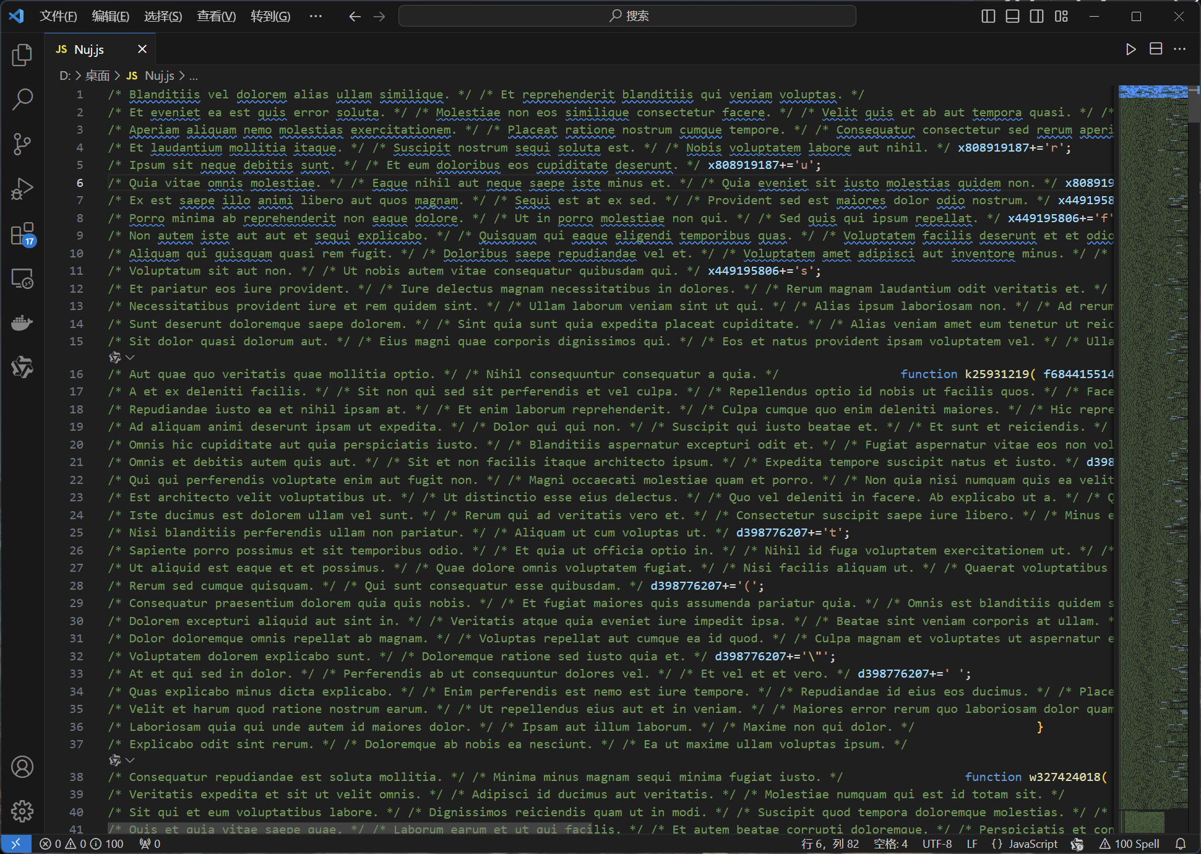Click the VS Code logo icon

16,16
